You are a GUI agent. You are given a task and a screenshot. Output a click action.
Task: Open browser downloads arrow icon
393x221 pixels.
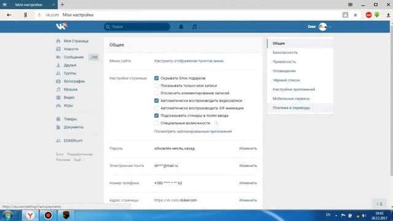(388, 15)
